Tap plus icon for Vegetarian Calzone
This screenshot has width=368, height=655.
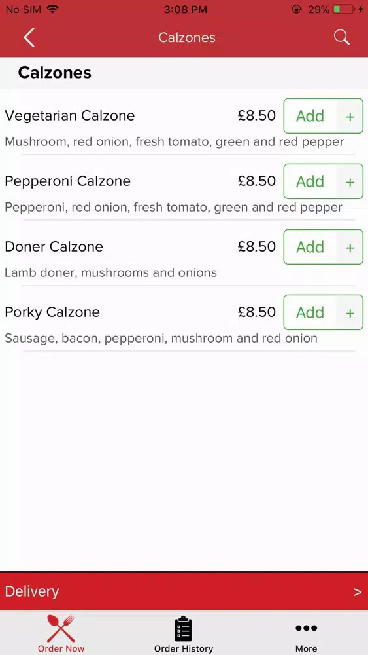click(x=350, y=116)
